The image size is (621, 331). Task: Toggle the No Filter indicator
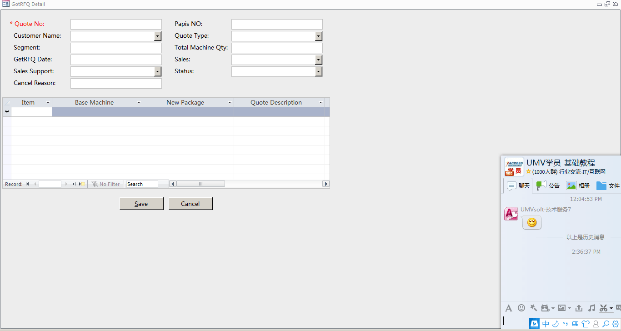coord(105,184)
